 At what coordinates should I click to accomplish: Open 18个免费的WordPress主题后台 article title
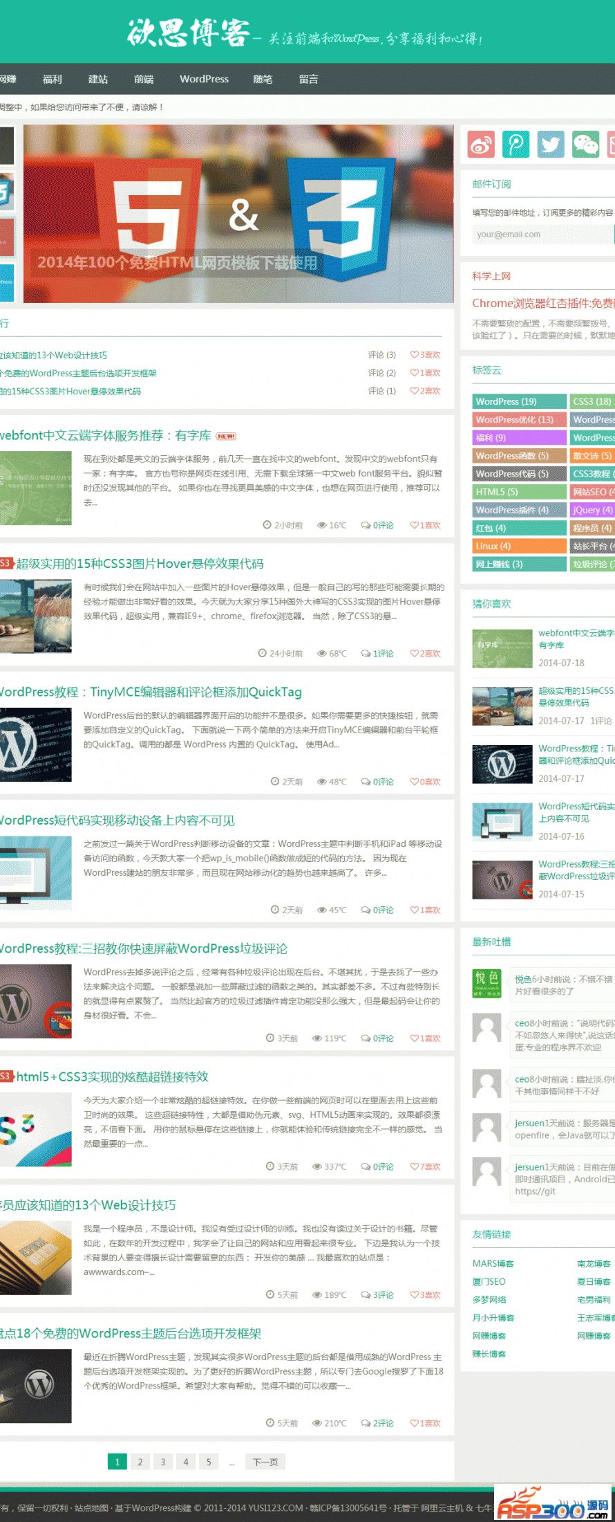tap(131, 1333)
